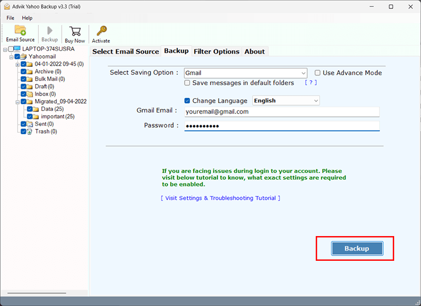The height and width of the screenshot is (306, 421).
Task: Uncheck the 04-01-2022 09-45 folder checkbox
Action: [23, 64]
